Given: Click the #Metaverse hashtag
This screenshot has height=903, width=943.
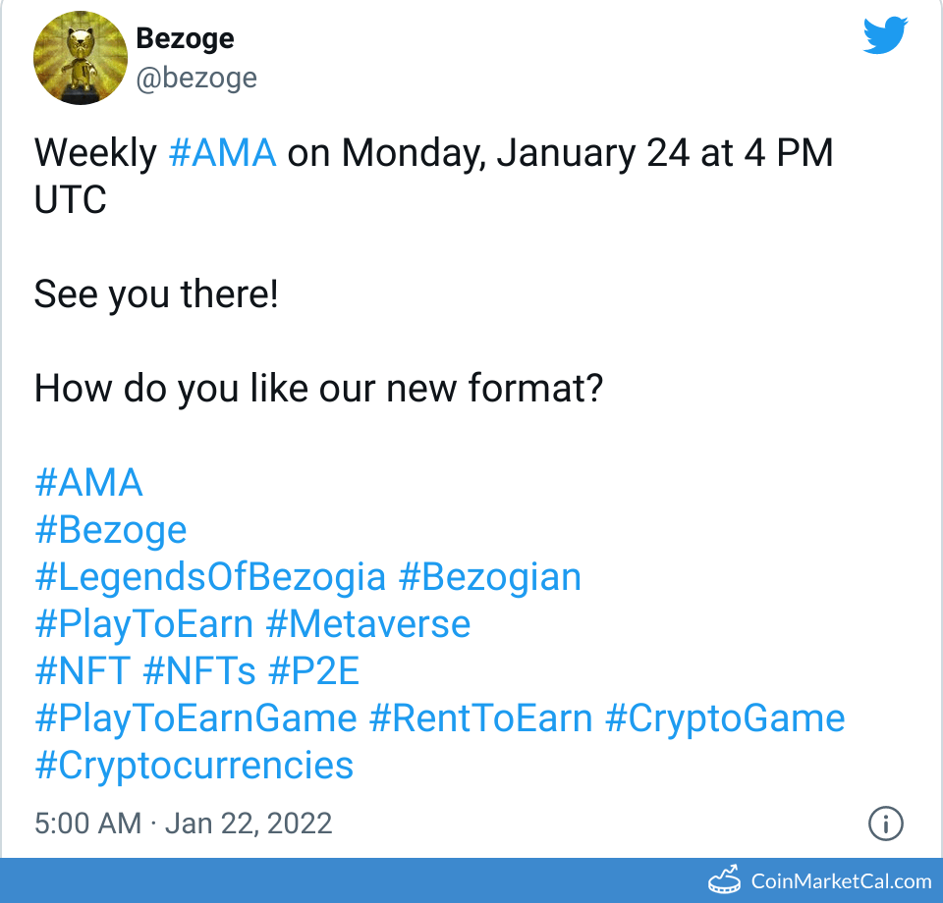Looking at the screenshot, I should [x=367, y=624].
